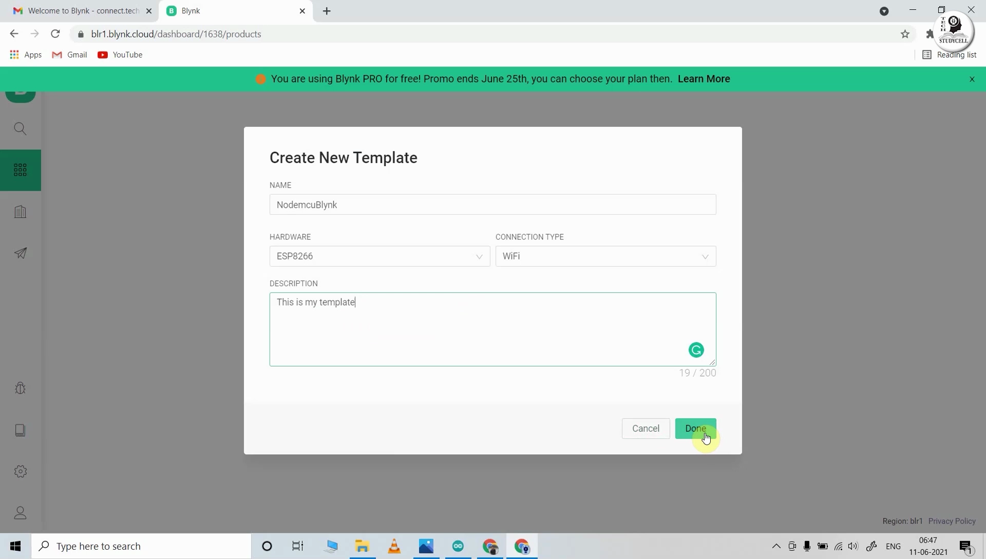Open the Gmail bookmark
This screenshot has height=559, width=986.
[x=70, y=55]
